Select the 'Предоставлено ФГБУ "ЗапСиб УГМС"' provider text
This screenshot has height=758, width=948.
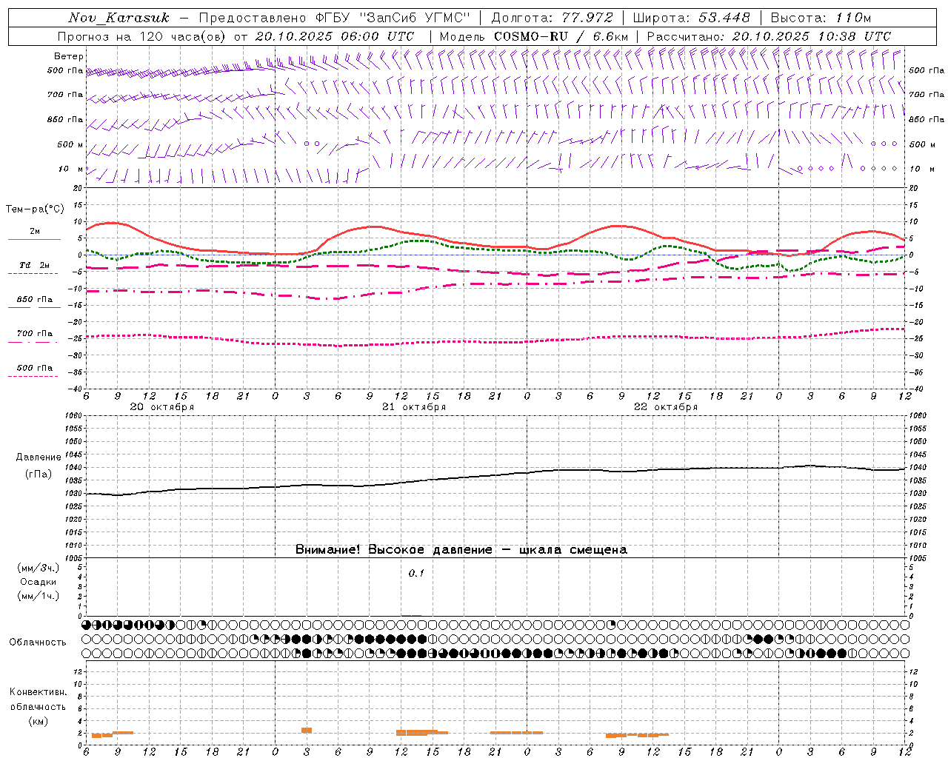[335, 18]
